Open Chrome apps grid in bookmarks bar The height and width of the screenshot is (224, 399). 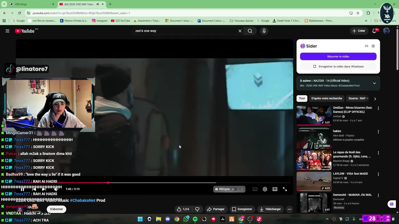pos(4,21)
